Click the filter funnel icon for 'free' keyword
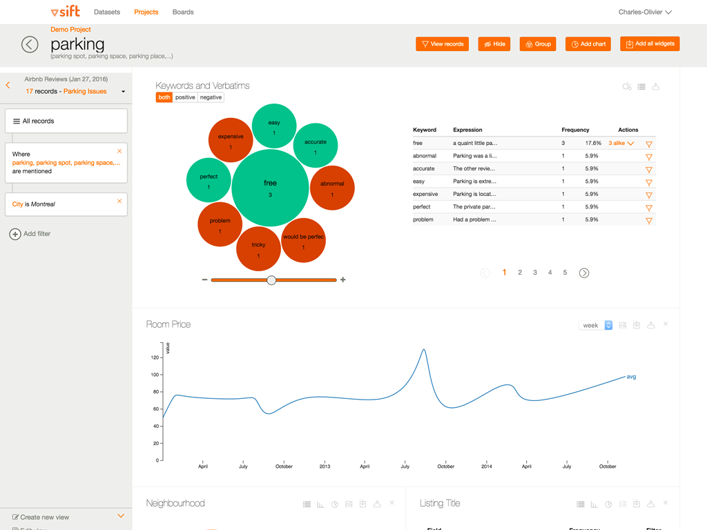The image size is (707, 530). click(x=649, y=144)
